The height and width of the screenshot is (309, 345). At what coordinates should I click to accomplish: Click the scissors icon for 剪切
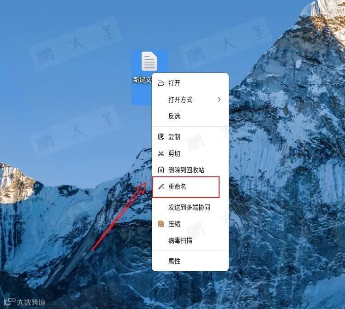pos(161,153)
